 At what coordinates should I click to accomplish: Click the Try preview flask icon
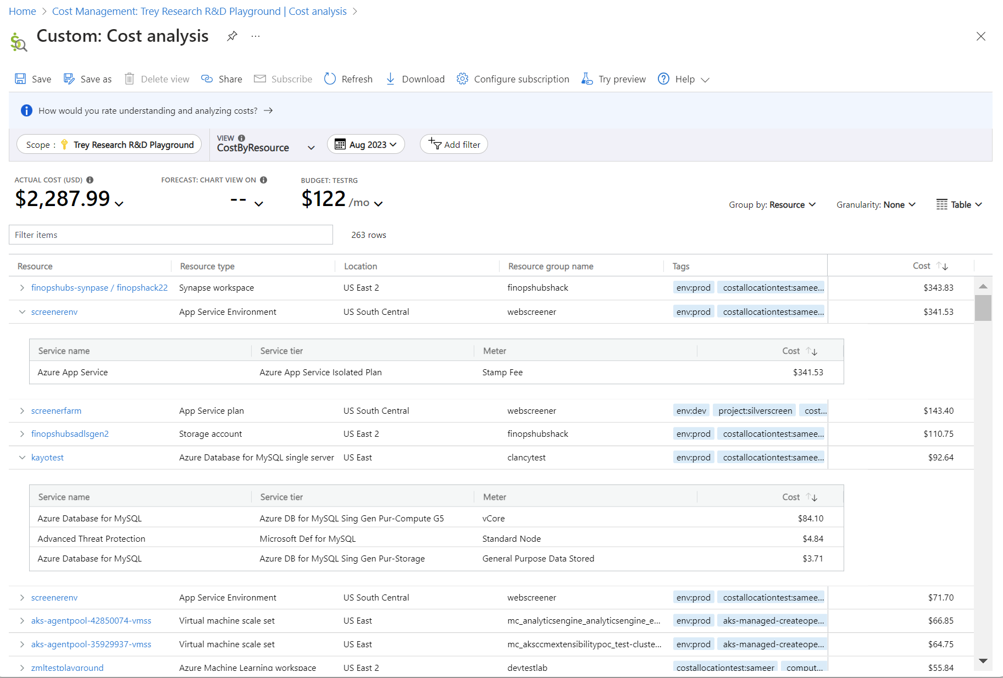(x=587, y=79)
